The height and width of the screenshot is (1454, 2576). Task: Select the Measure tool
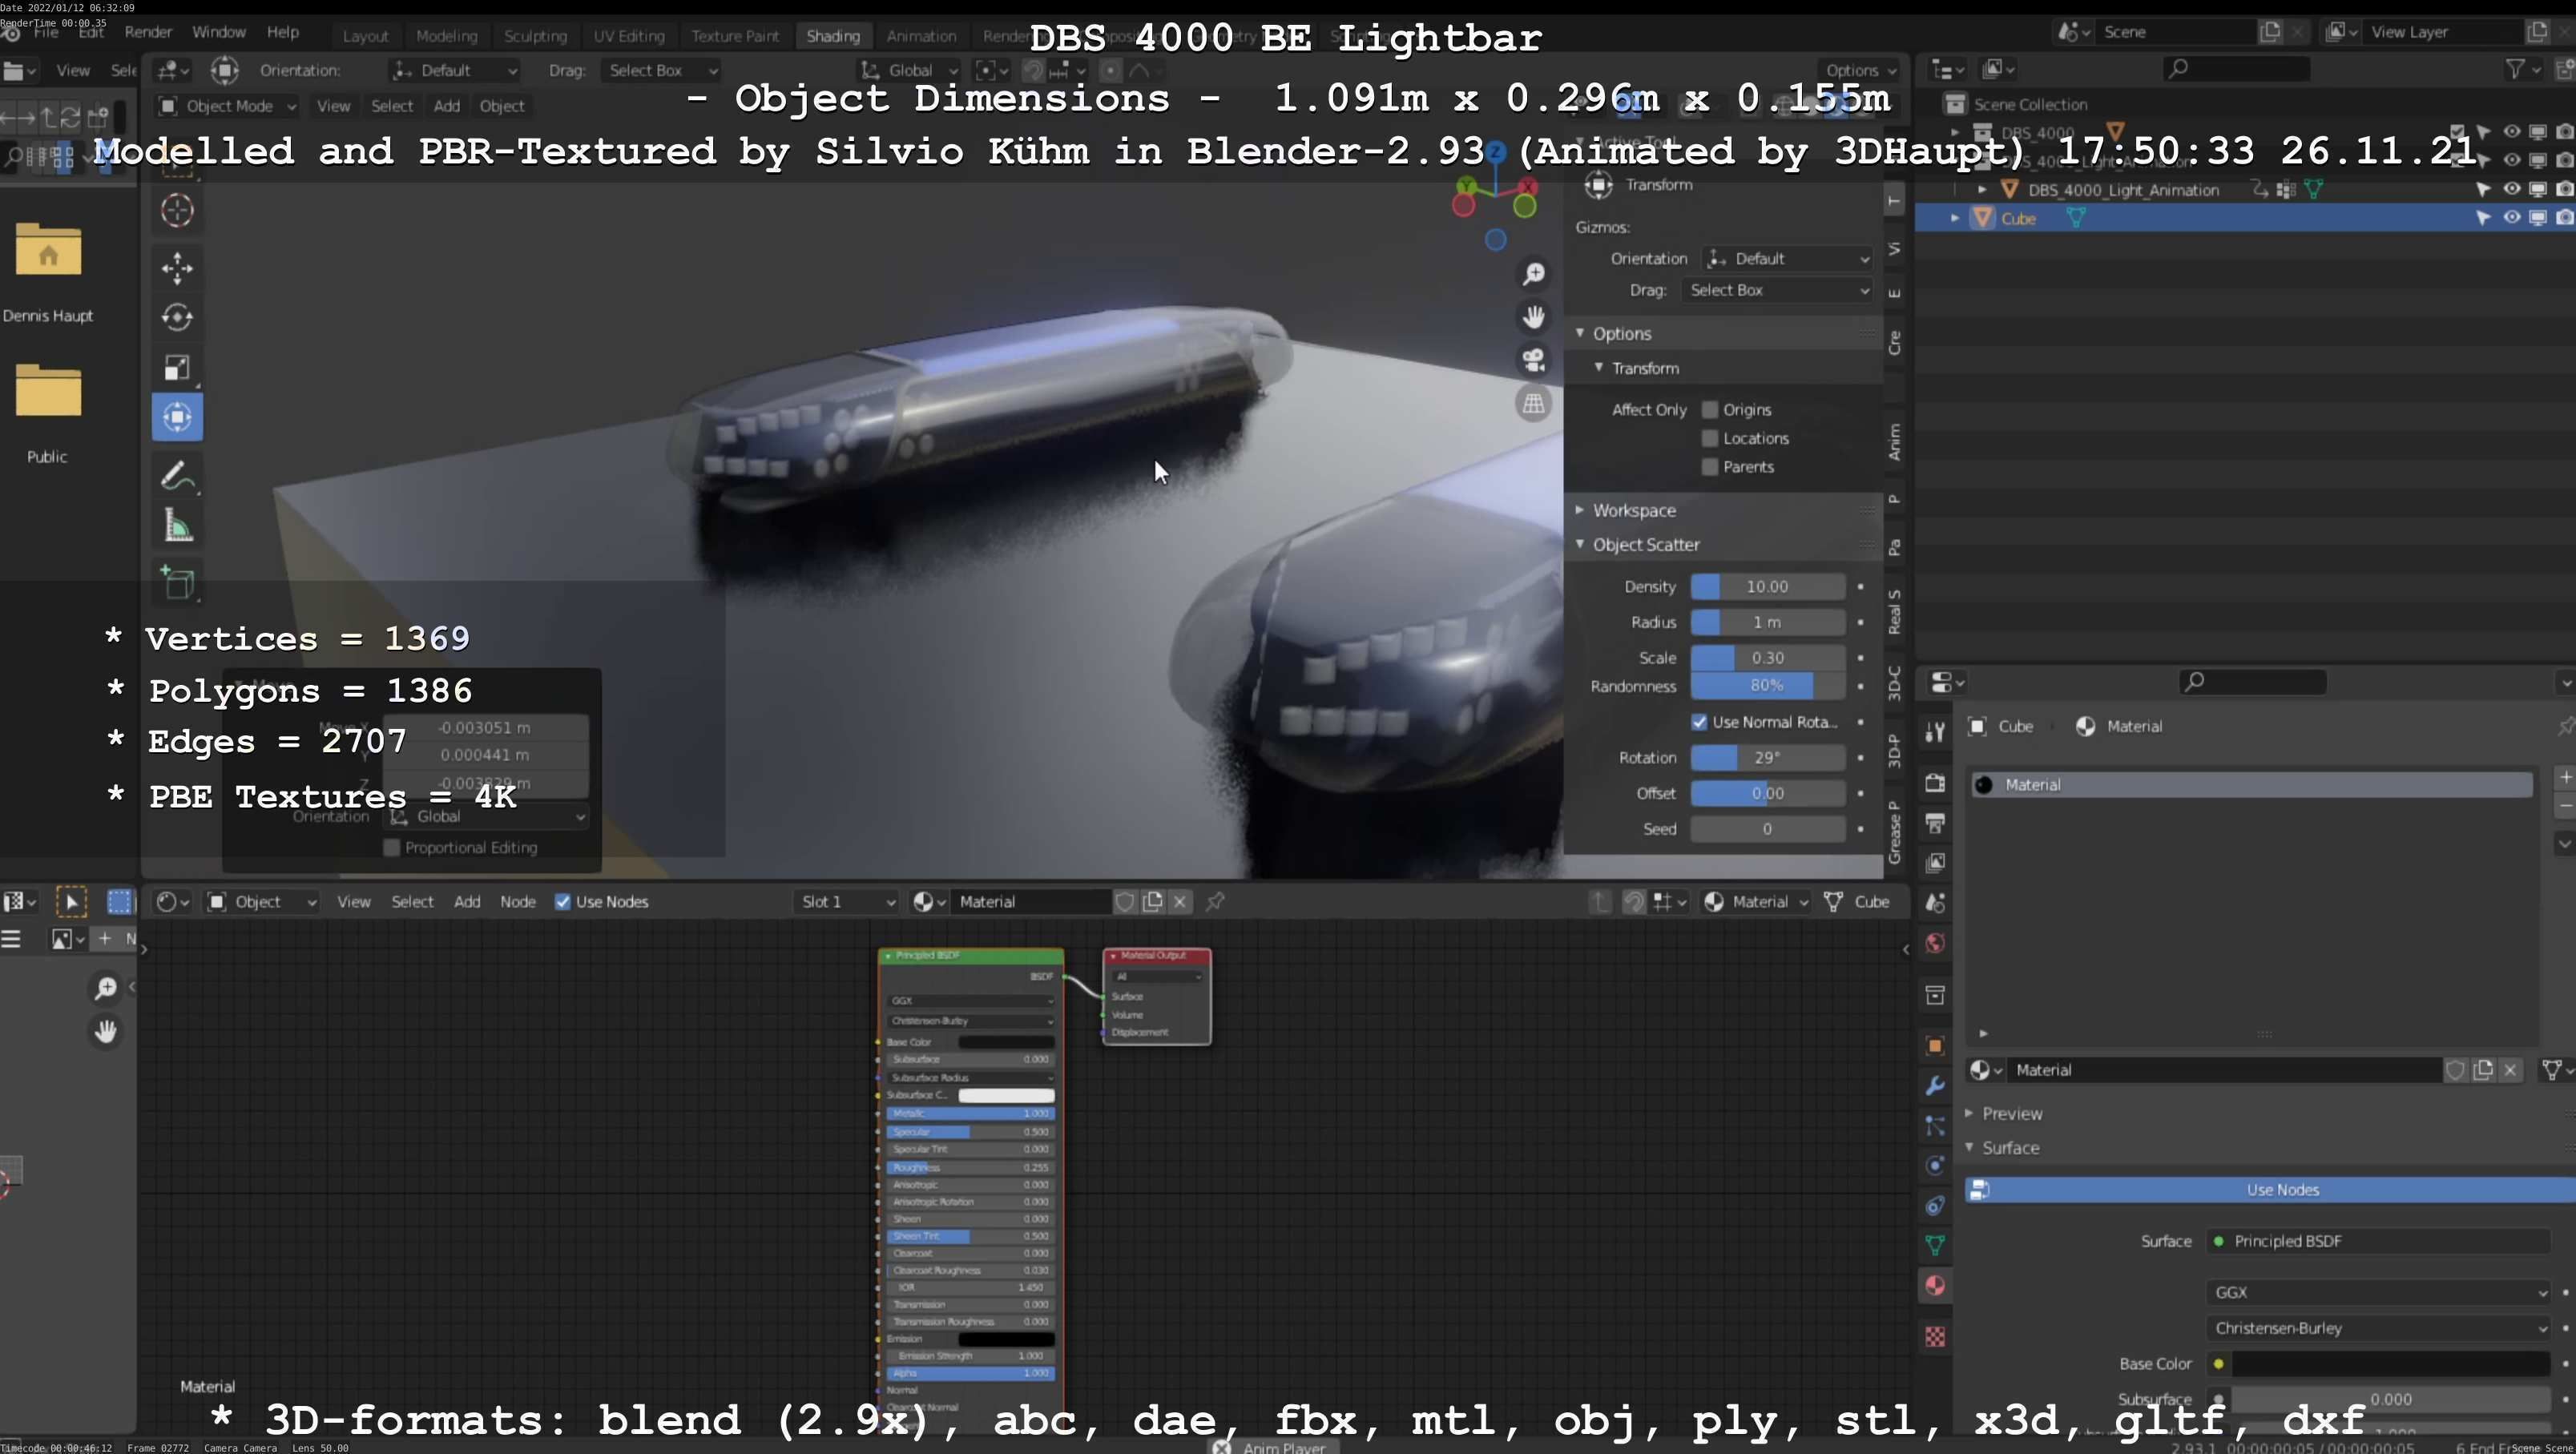coord(177,526)
